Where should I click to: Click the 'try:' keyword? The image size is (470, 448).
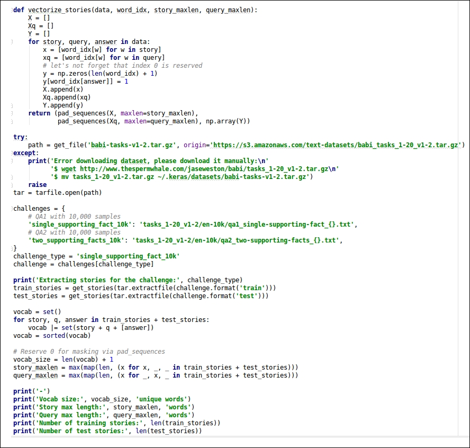click(x=21, y=137)
